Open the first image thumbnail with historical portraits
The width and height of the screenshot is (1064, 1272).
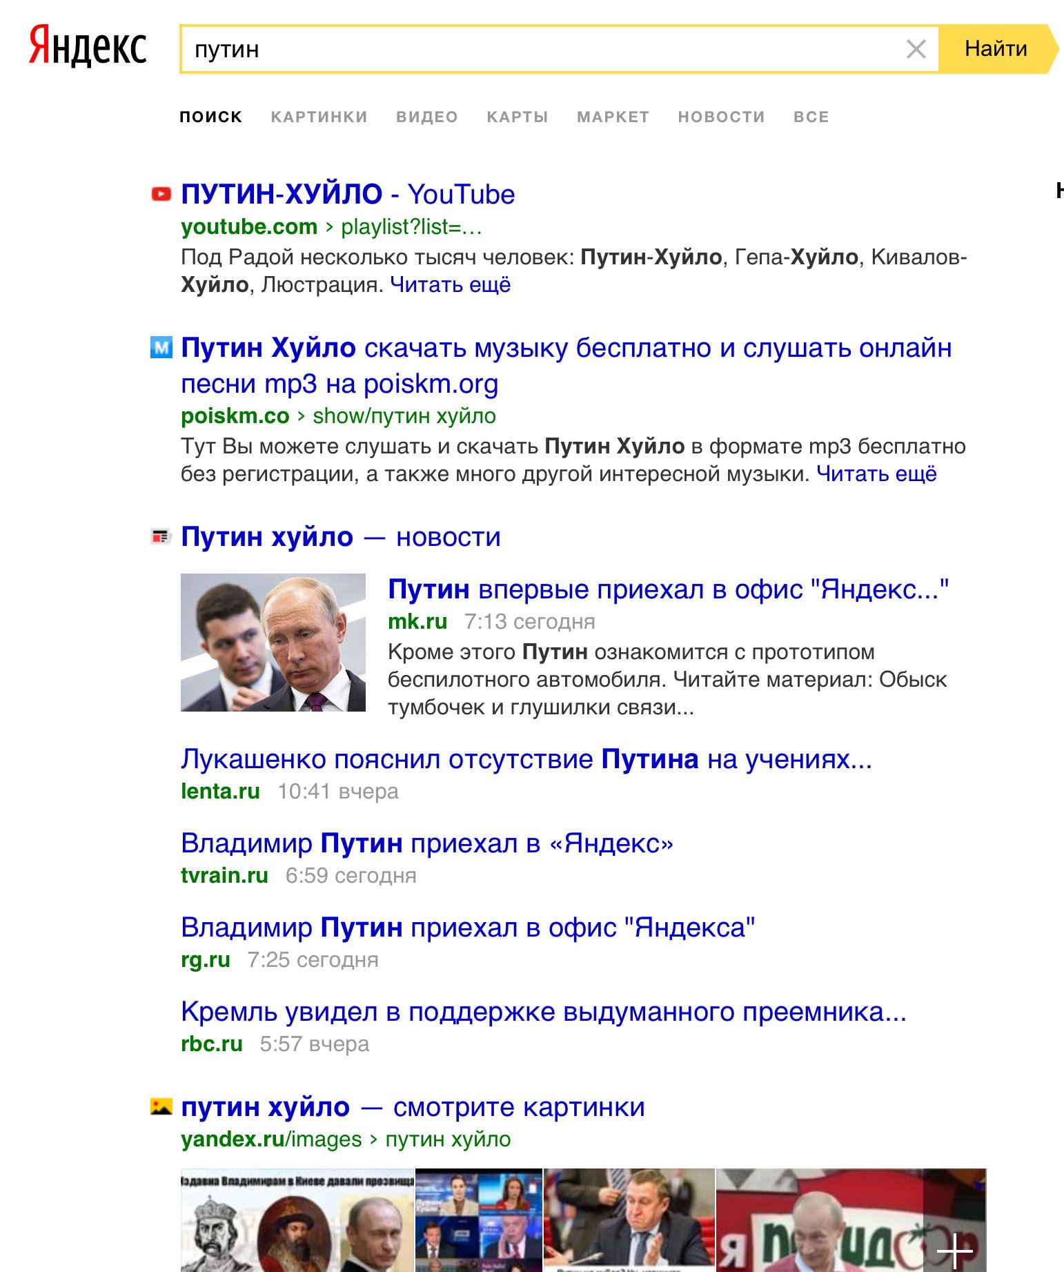coord(297,1220)
